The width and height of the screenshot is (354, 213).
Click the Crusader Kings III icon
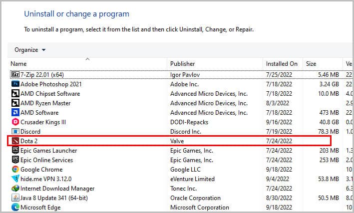pos(15,122)
